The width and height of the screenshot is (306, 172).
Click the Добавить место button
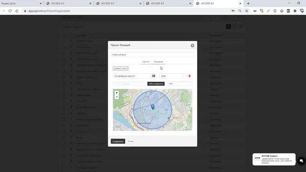pyautogui.click(x=120, y=68)
